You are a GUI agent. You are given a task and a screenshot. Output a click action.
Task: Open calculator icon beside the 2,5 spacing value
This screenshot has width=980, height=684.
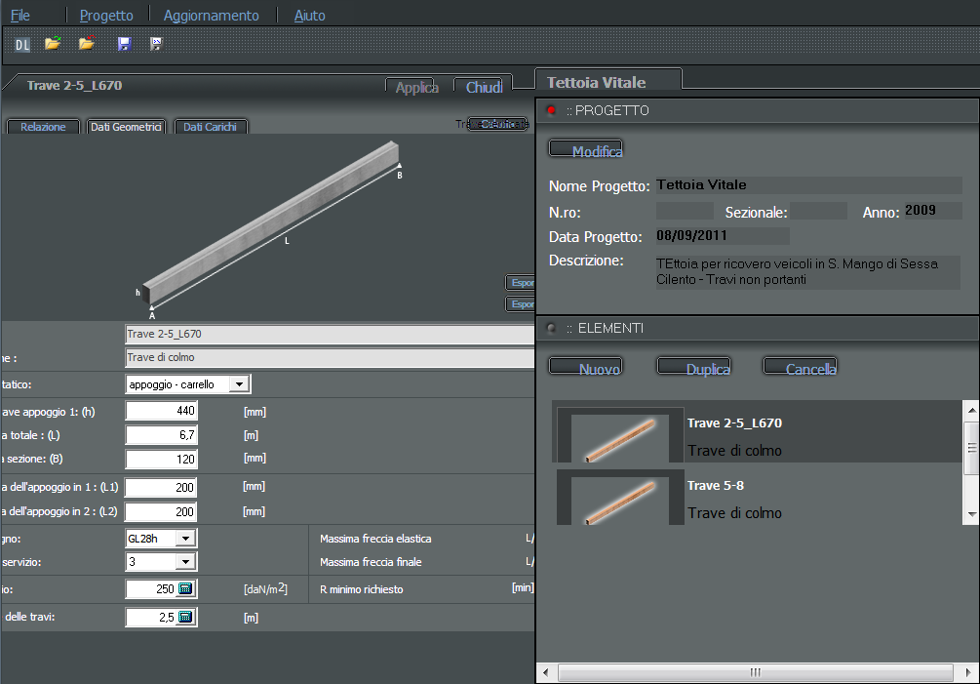[x=185, y=617]
